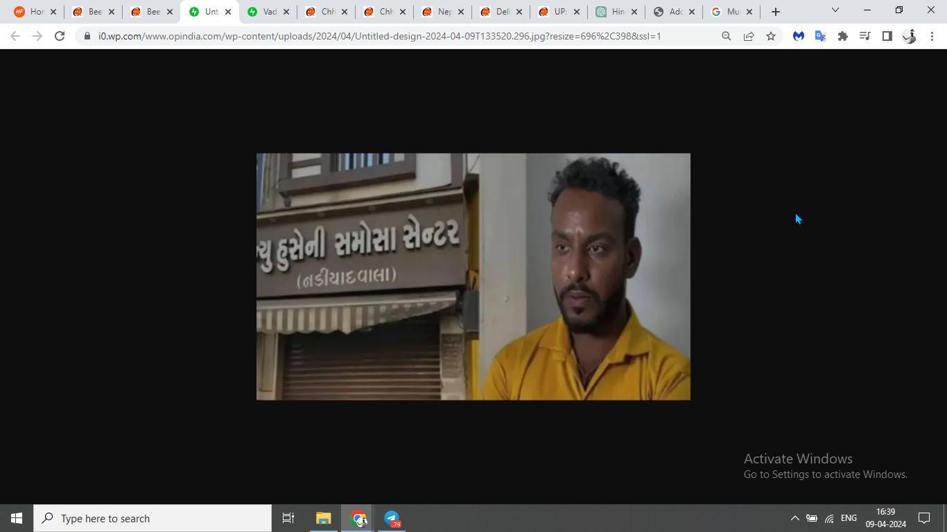
Task: Expand the tab search dropdown
Action: click(835, 10)
